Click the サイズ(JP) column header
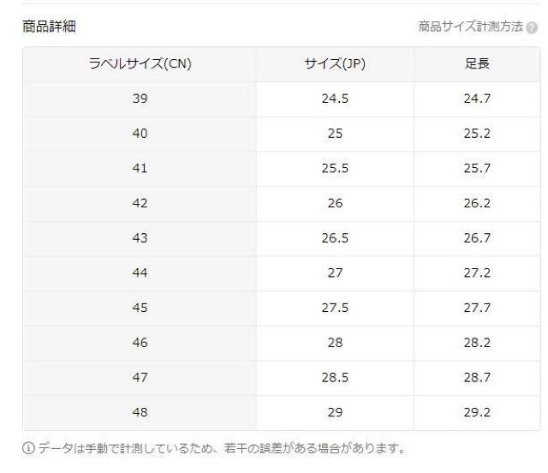 click(x=335, y=64)
